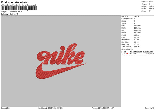Click Up value '33.9 mm'

(x=137, y=30)
